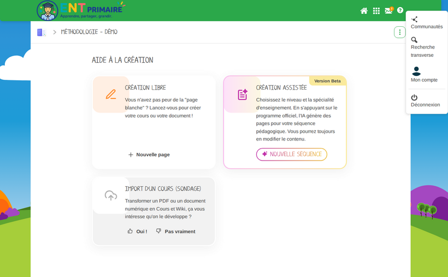Click the Création assistée heading
The width and height of the screenshot is (448, 277).
tap(281, 87)
